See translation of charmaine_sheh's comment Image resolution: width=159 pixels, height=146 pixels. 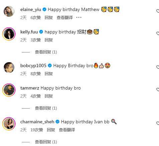(67, 130)
